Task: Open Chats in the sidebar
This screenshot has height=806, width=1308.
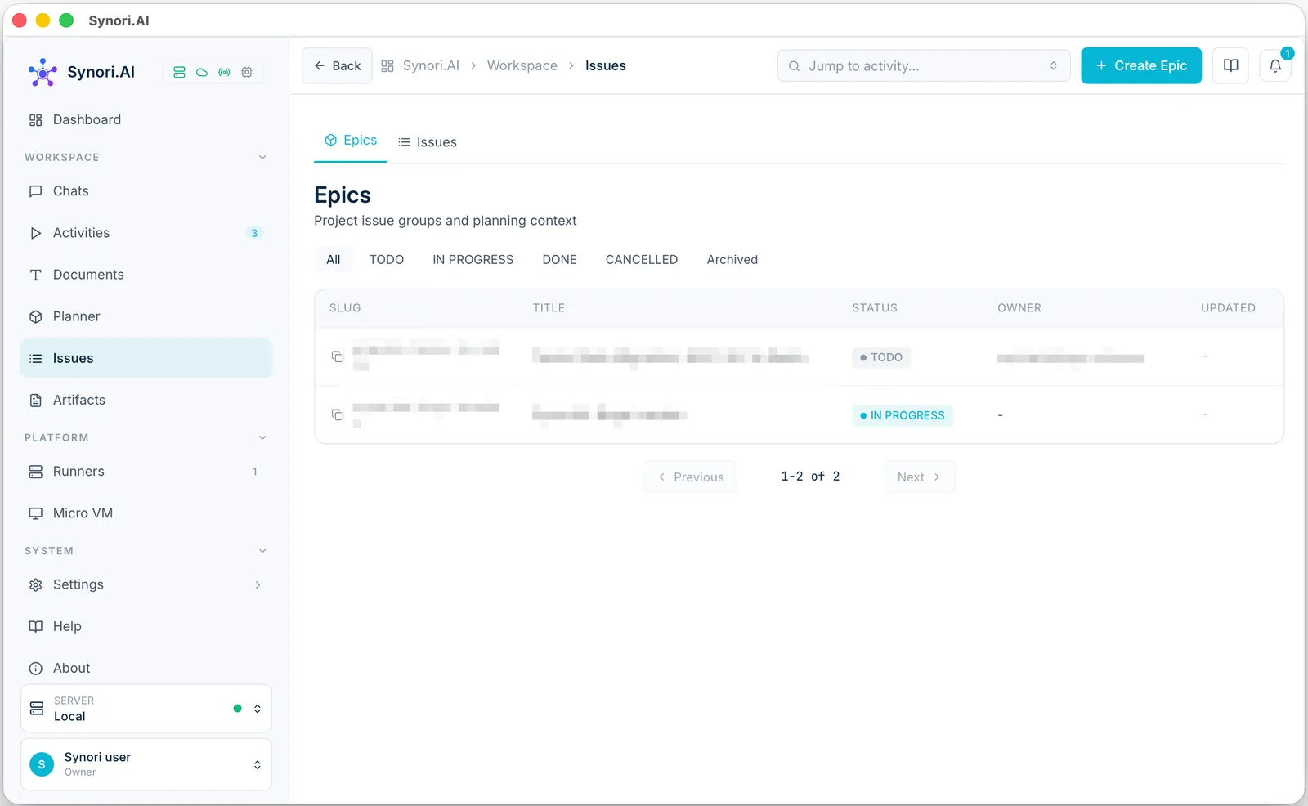Action: pos(146,191)
